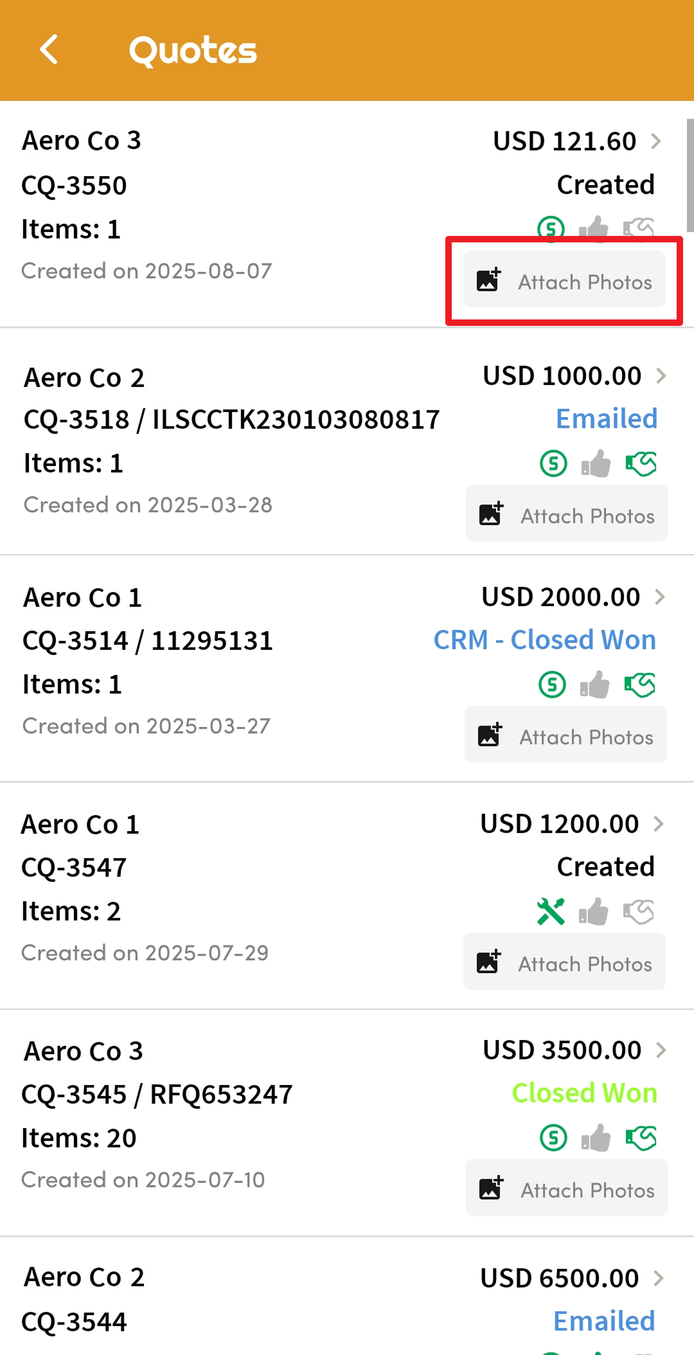Expand the USD 3500.00 quote chevron
This screenshot has height=1355, width=694.
pyautogui.click(x=661, y=1050)
